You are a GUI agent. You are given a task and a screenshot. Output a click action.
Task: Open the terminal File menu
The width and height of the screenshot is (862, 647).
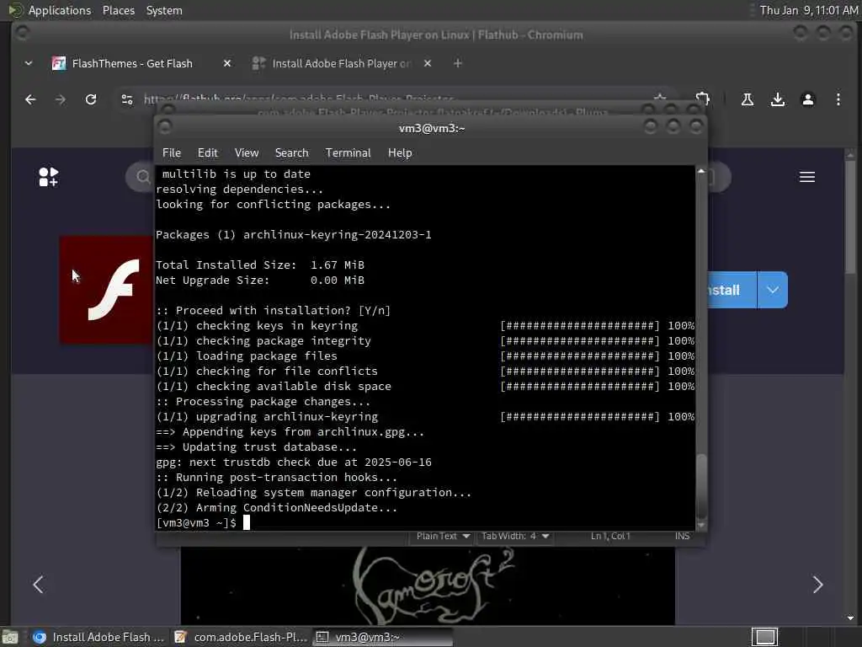(172, 153)
